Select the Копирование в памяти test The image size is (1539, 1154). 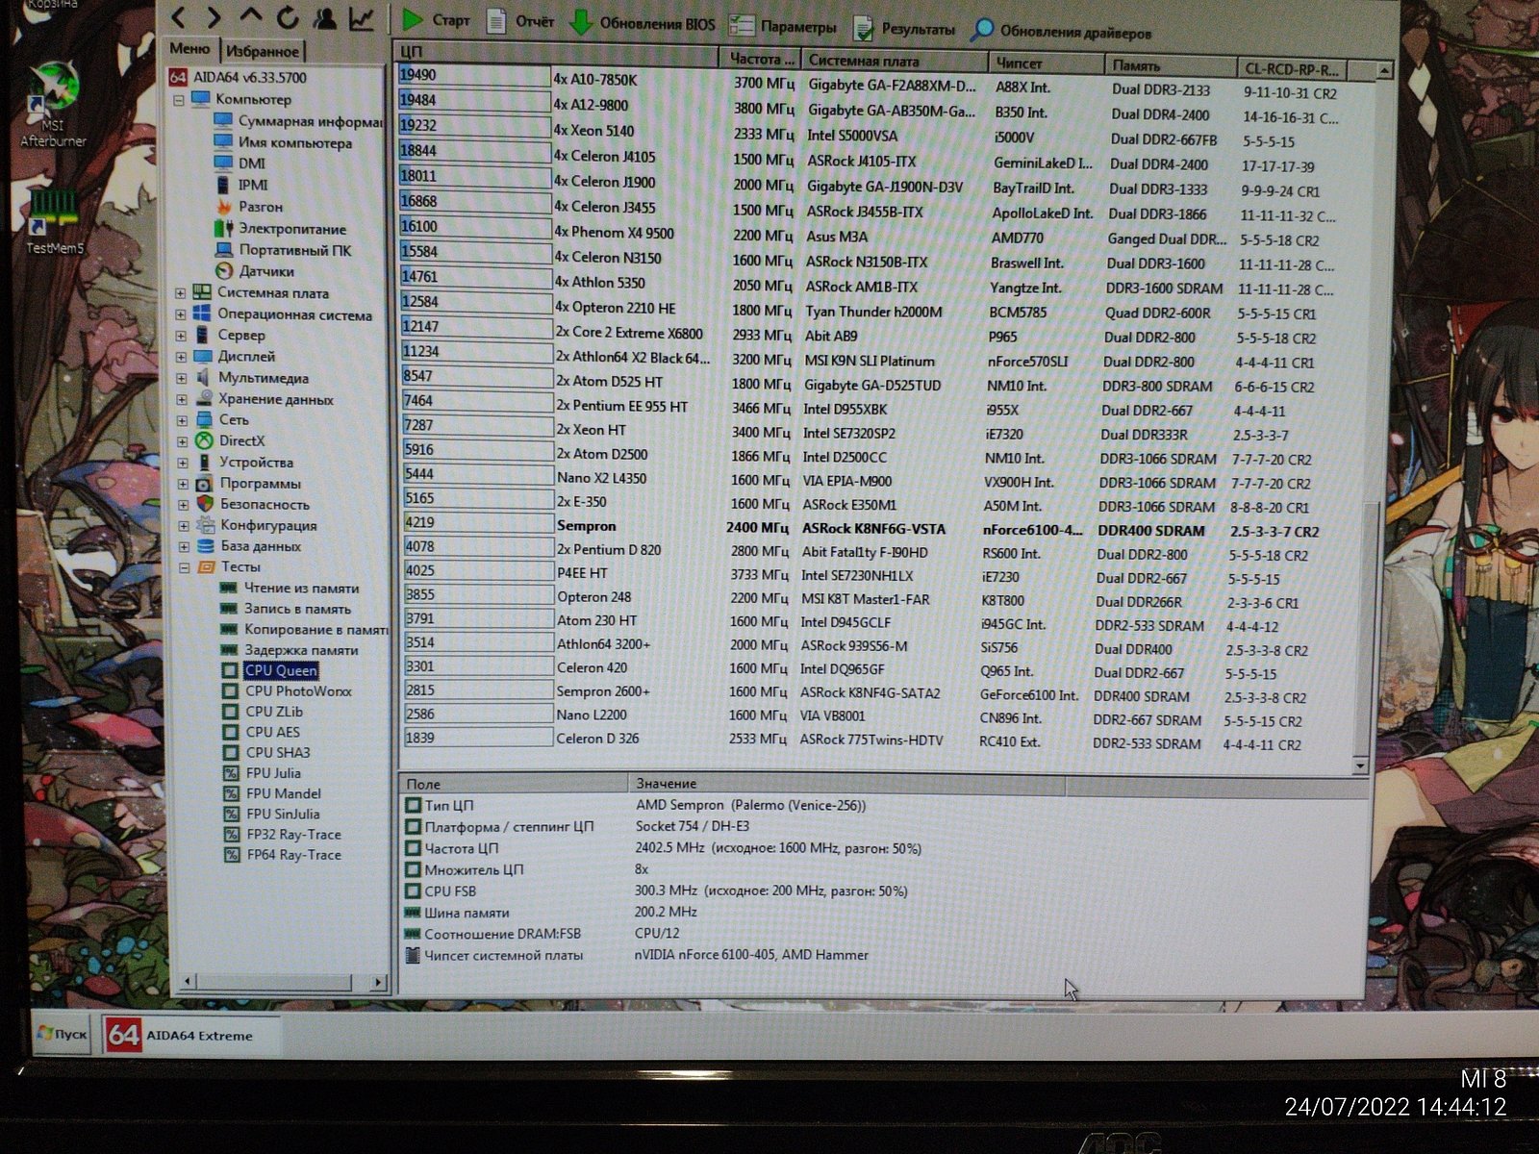coord(304,630)
